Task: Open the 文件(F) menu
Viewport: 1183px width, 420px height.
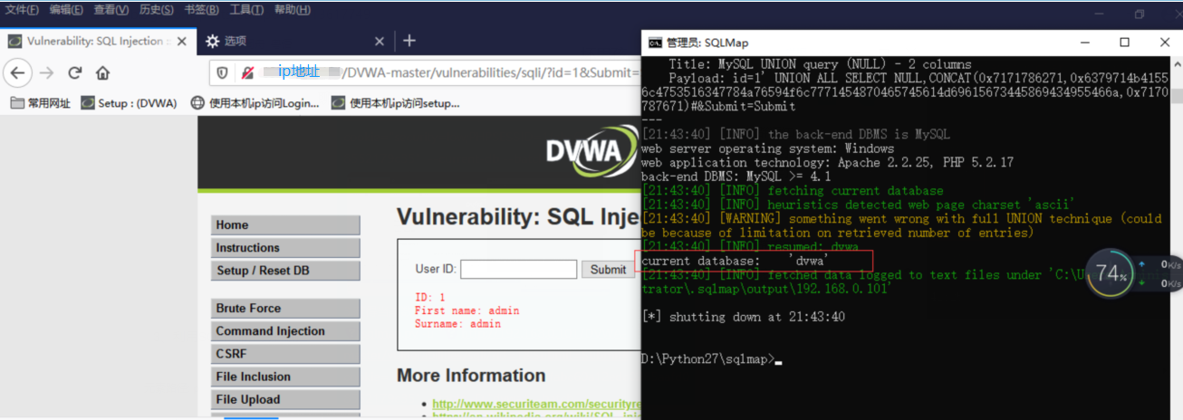Action: point(23,10)
